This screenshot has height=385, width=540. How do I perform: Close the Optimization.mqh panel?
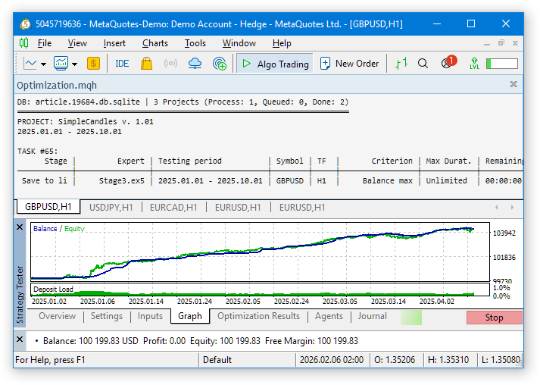coord(513,84)
